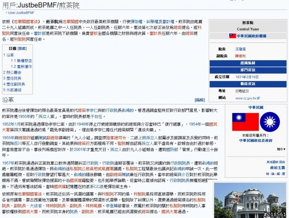Open red link 審計長 in intro

pos(155,33)
